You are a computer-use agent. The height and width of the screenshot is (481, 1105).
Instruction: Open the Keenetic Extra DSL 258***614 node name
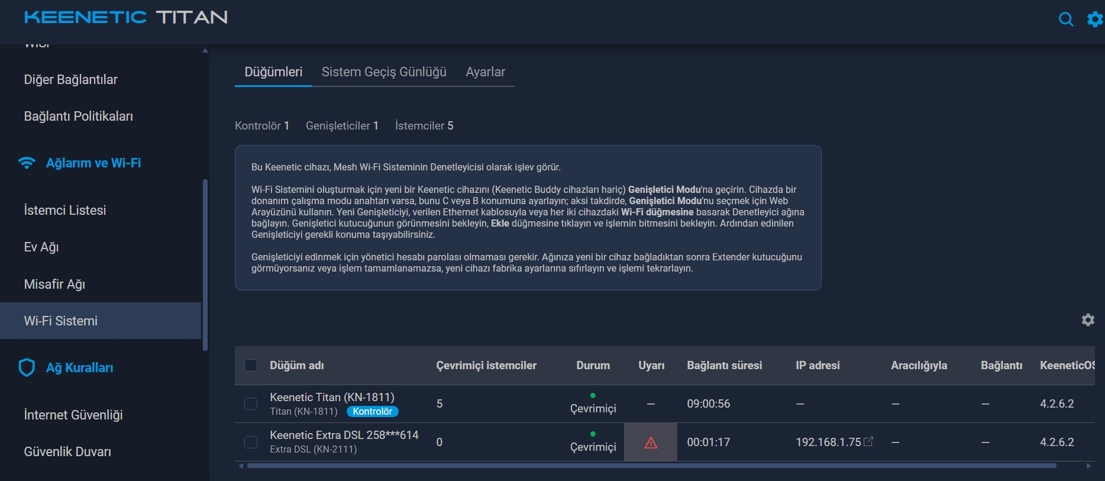(344, 435)
